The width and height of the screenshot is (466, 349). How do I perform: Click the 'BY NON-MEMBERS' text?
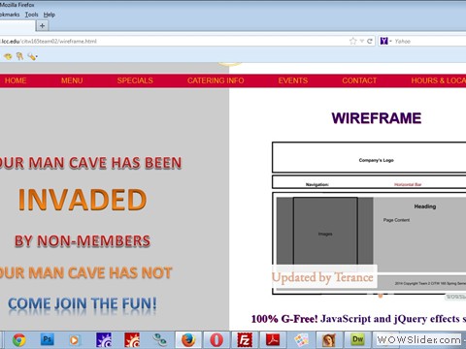[83, 241]
